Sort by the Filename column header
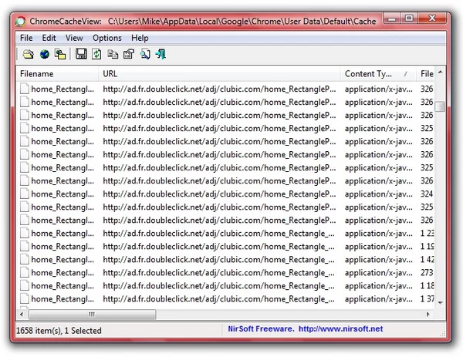463x357 pixels. [x=57, y=74]
